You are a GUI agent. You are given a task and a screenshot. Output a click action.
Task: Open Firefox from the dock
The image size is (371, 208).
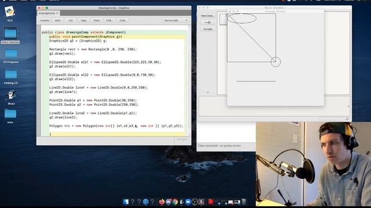162,202
